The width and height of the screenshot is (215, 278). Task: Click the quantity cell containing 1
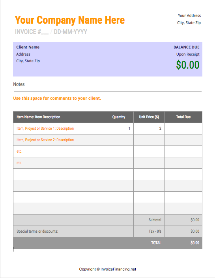(119, 129)
